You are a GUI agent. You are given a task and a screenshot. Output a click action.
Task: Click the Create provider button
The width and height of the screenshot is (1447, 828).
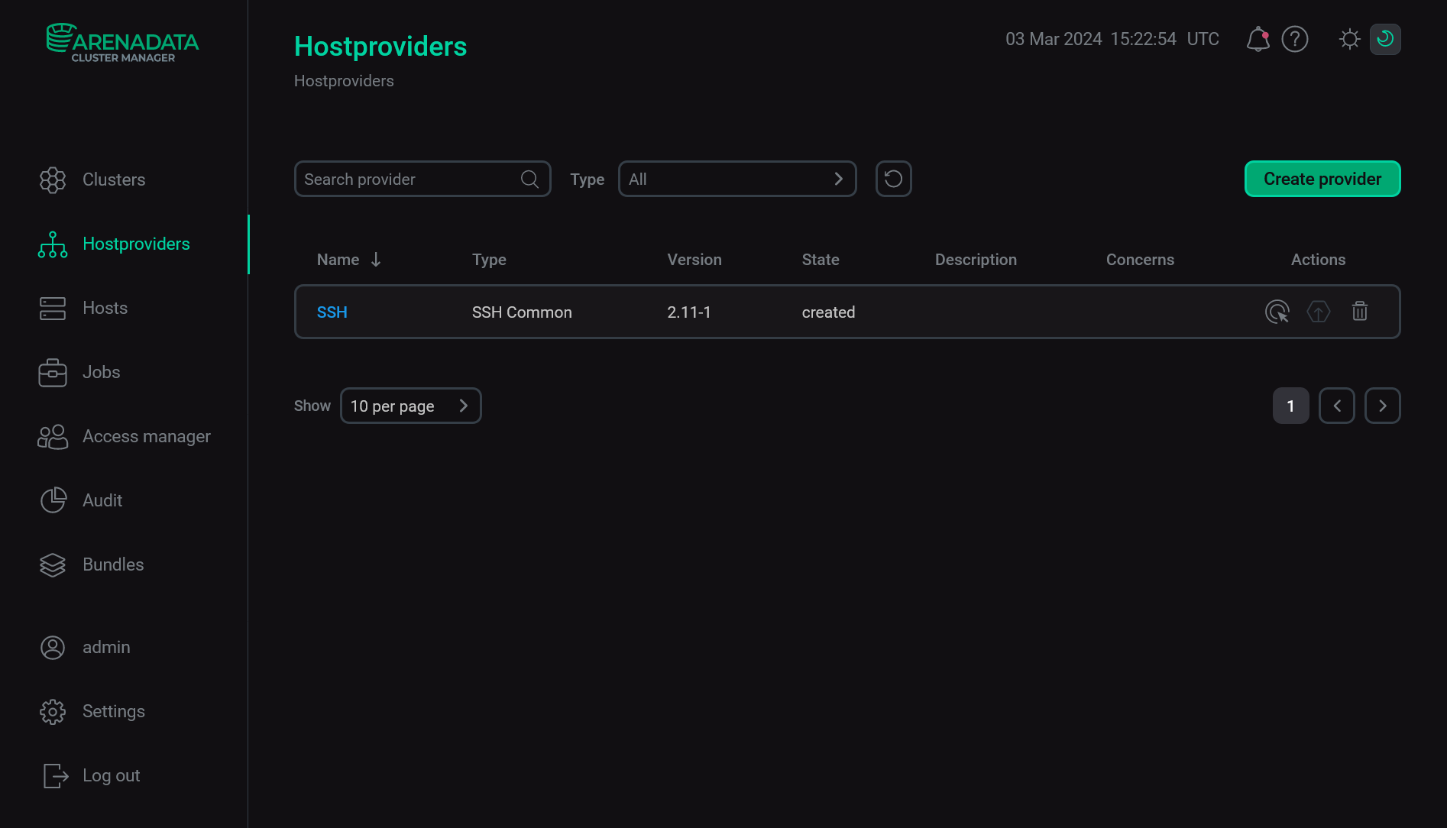(x=1322, y=179)
